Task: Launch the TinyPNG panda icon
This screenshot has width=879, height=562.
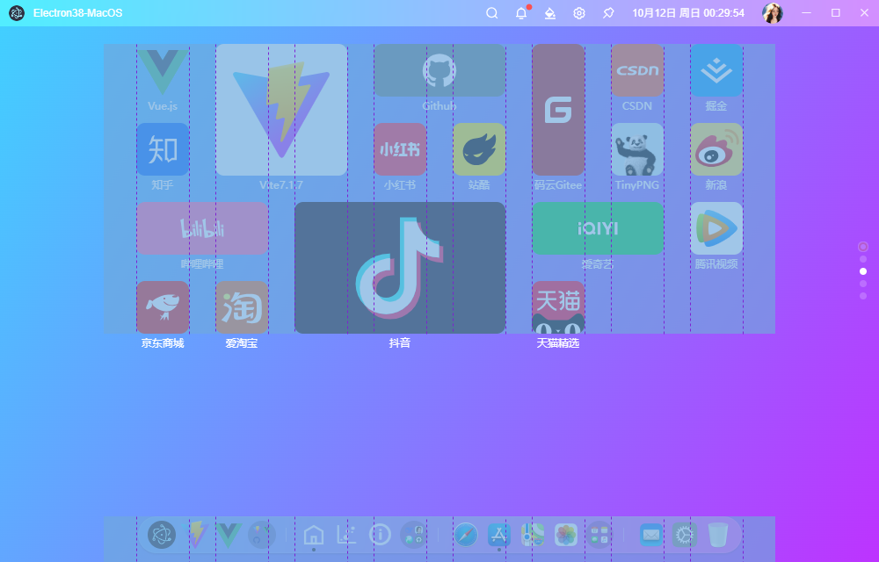Action: 637,149
